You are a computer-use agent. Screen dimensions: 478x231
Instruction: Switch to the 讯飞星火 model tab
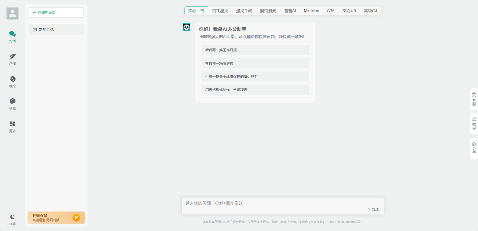coord(220,11)
